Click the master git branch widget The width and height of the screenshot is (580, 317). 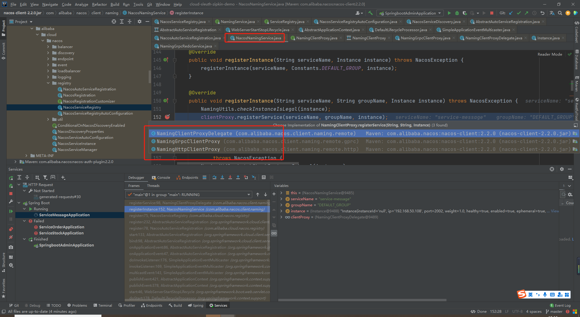[554, 312]
